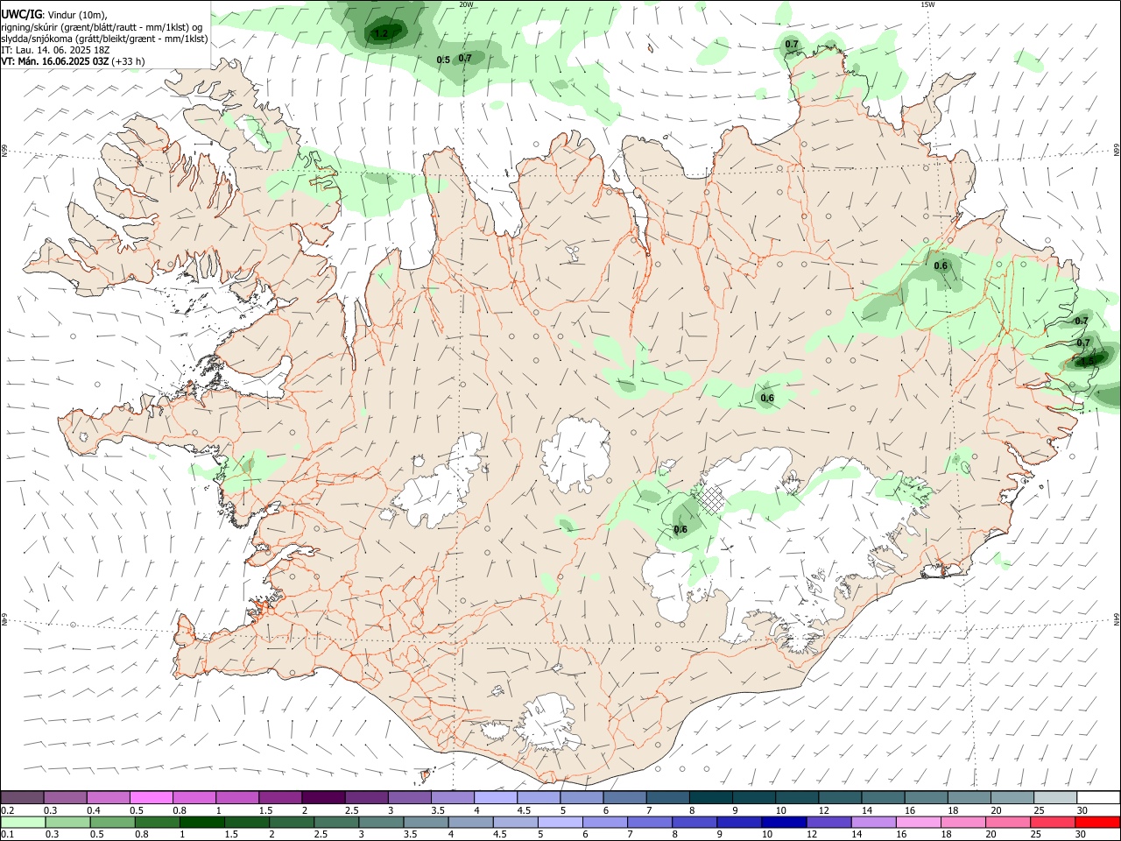Click the 0.1 label in the rain scale
Screen dimensions: 1121x841
click(7, 834)
